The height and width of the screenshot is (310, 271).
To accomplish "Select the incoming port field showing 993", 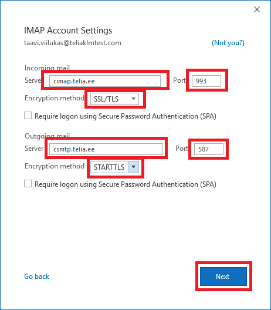I will pyautogui.click(x=206, y=81).
